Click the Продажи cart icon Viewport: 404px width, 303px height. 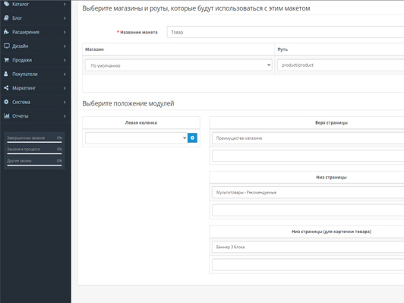pos(6,60)
